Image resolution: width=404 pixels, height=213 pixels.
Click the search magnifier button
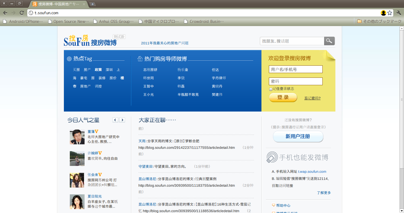coord(329,41)
